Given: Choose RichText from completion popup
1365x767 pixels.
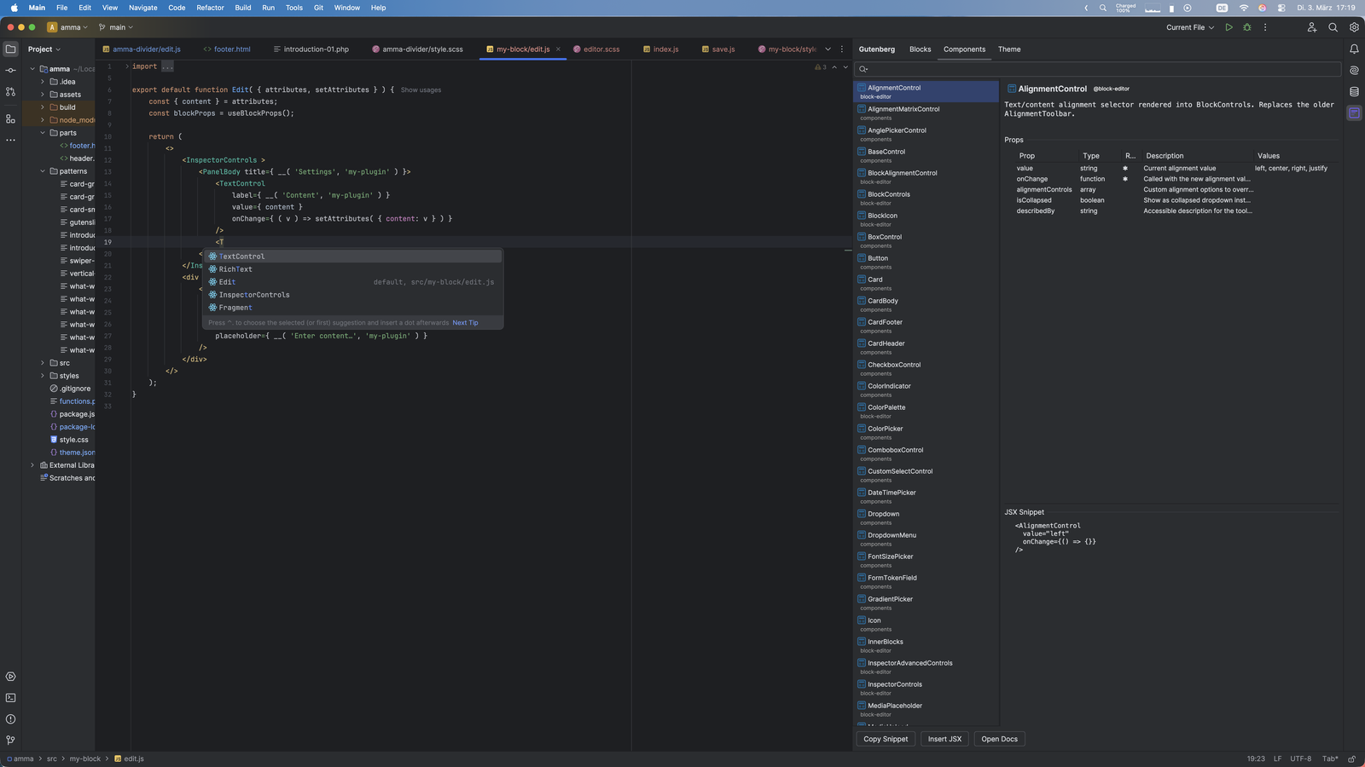Looking at the screenshot, I should (352, 269).
